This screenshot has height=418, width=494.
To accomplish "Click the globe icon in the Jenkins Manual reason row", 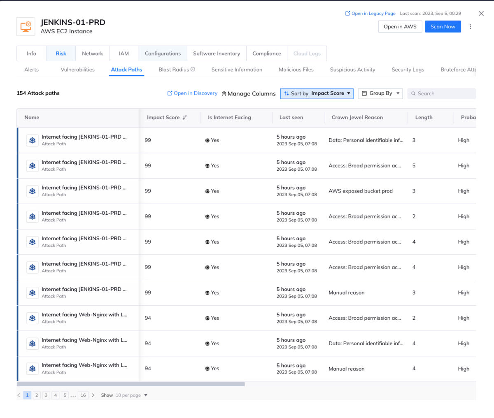I will (207, 293).
